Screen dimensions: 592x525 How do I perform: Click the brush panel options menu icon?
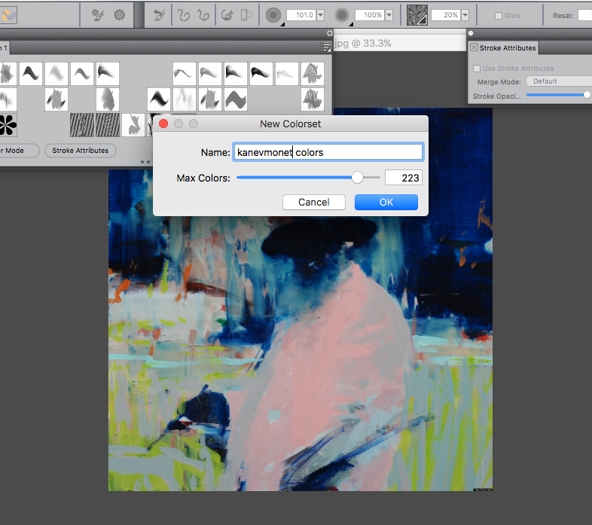click(x=325, y=47)
